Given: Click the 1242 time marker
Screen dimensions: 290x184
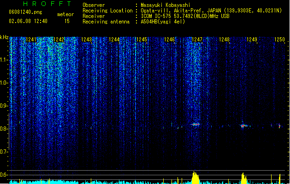Looking at the screenshot, I should 59,40.
